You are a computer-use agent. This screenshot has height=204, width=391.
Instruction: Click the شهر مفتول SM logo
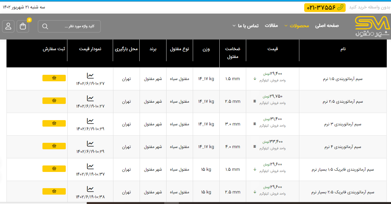pyautogui.click(x=372, y=26)
